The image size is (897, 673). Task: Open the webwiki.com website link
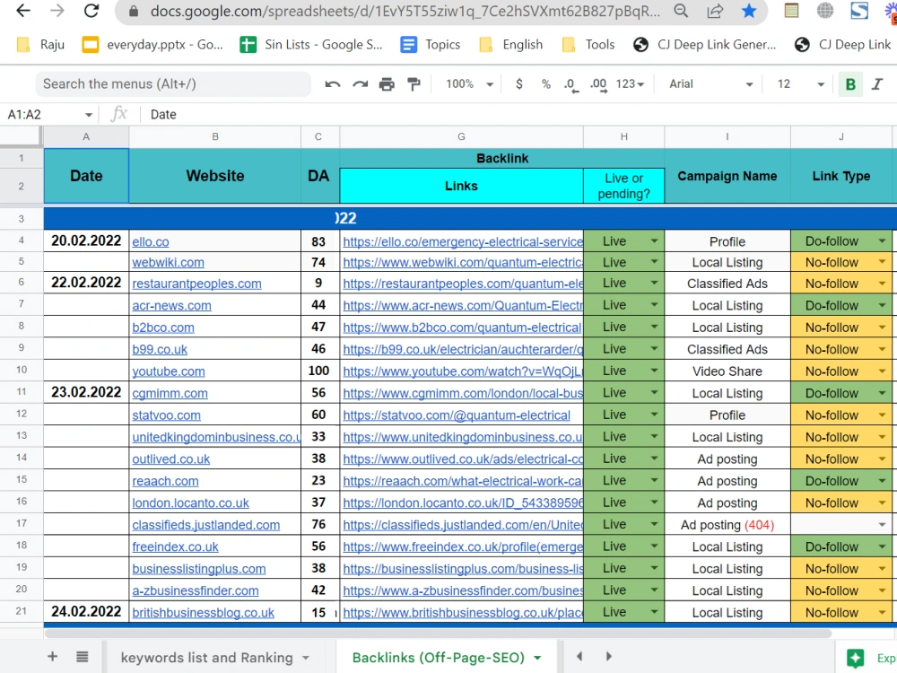[x=169, y=262]
